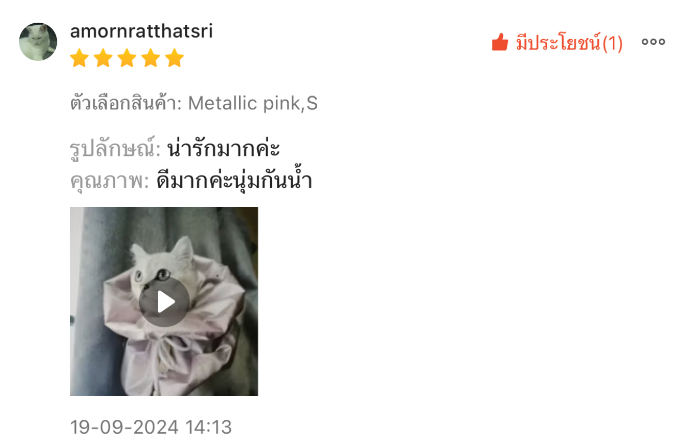Screen dimensions: 682x444
Task: Mark review helpful via มีประโยชน์(1) text
Action: (569, 42)
